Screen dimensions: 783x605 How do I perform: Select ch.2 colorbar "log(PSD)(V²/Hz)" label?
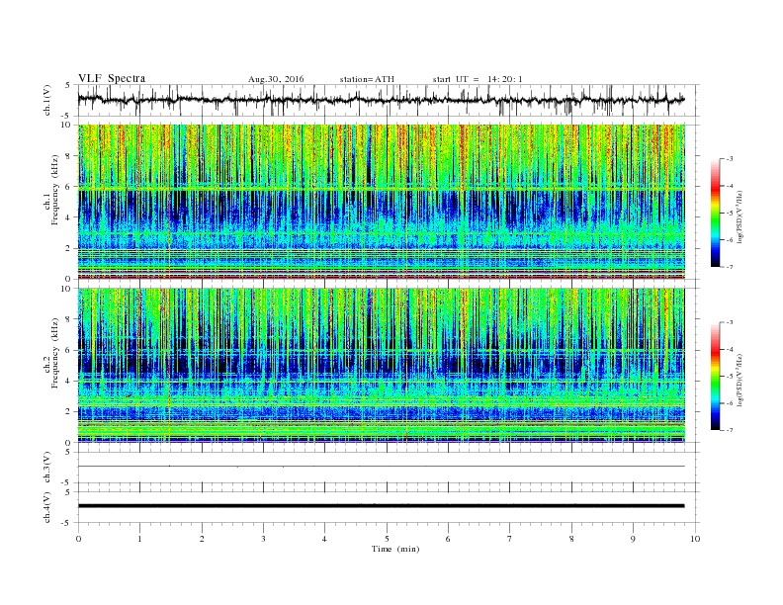[739, 380]
